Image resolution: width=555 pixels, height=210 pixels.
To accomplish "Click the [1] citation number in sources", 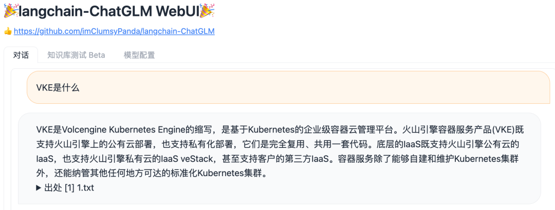I will 69,188.
